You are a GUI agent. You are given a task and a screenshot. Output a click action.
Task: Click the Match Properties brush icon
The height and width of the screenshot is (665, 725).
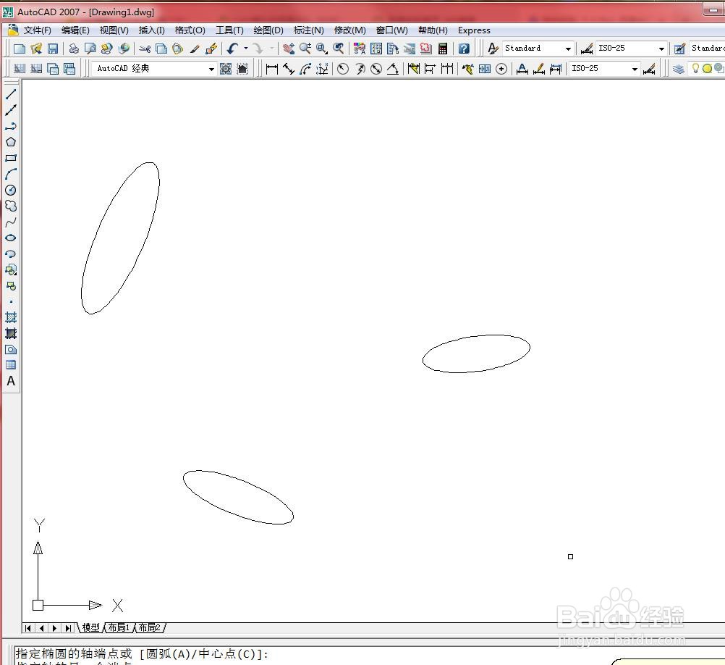coord(194,49)
